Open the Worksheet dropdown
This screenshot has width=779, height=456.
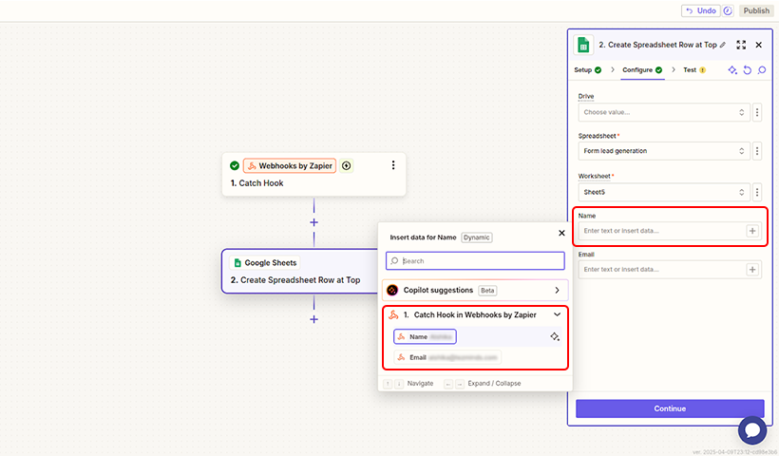pyautogui.click(x=664, y=192)
